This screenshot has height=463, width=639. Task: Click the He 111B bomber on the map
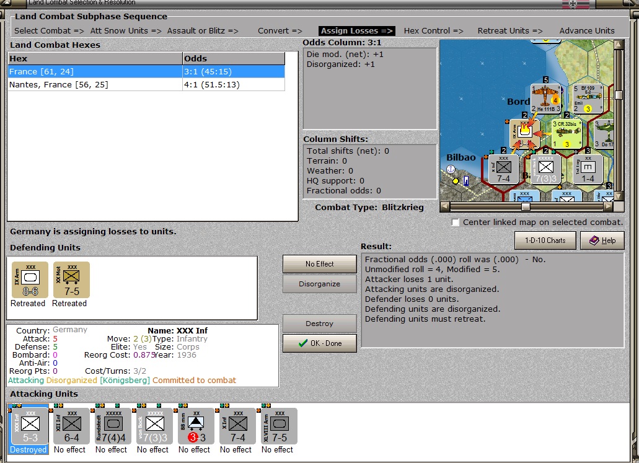(545, 99)
